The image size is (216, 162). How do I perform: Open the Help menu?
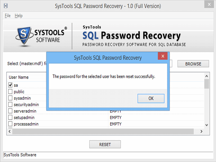coord(19,16)
